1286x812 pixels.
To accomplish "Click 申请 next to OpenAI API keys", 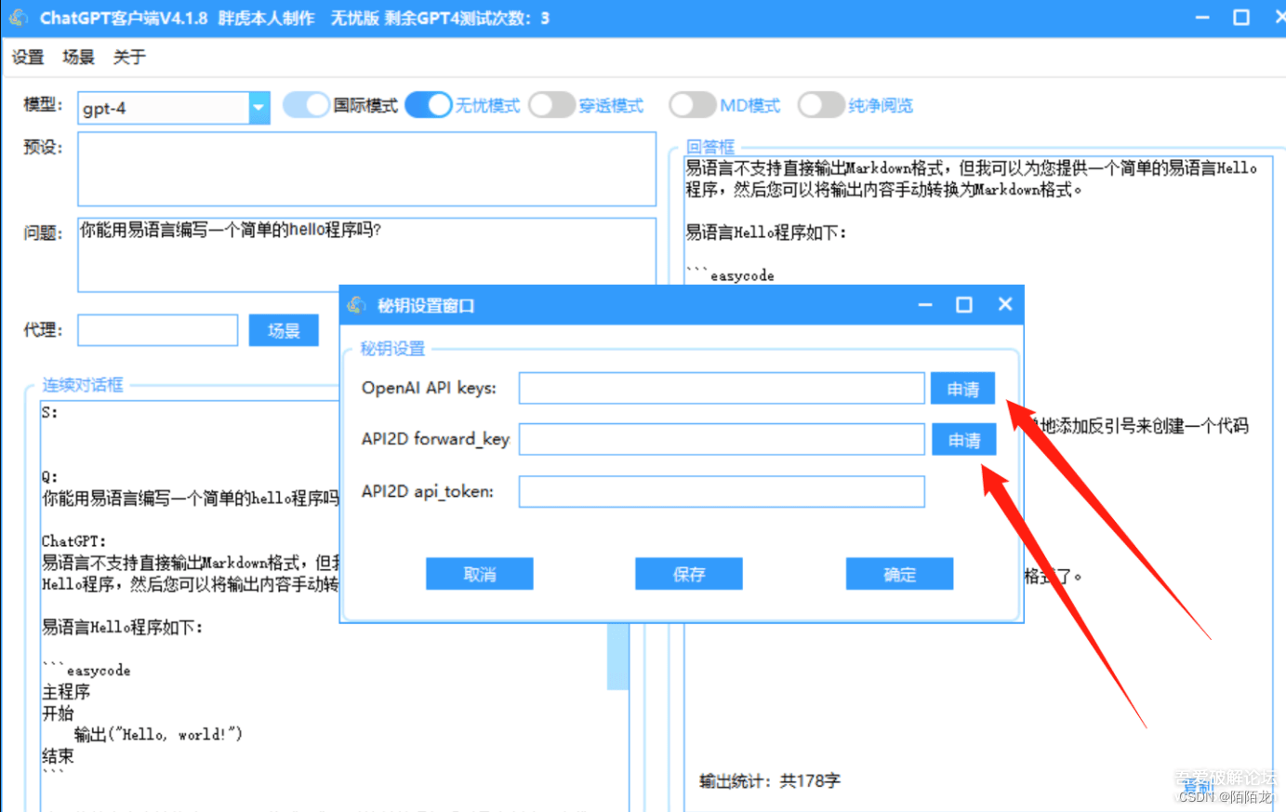I will [962, 389].
